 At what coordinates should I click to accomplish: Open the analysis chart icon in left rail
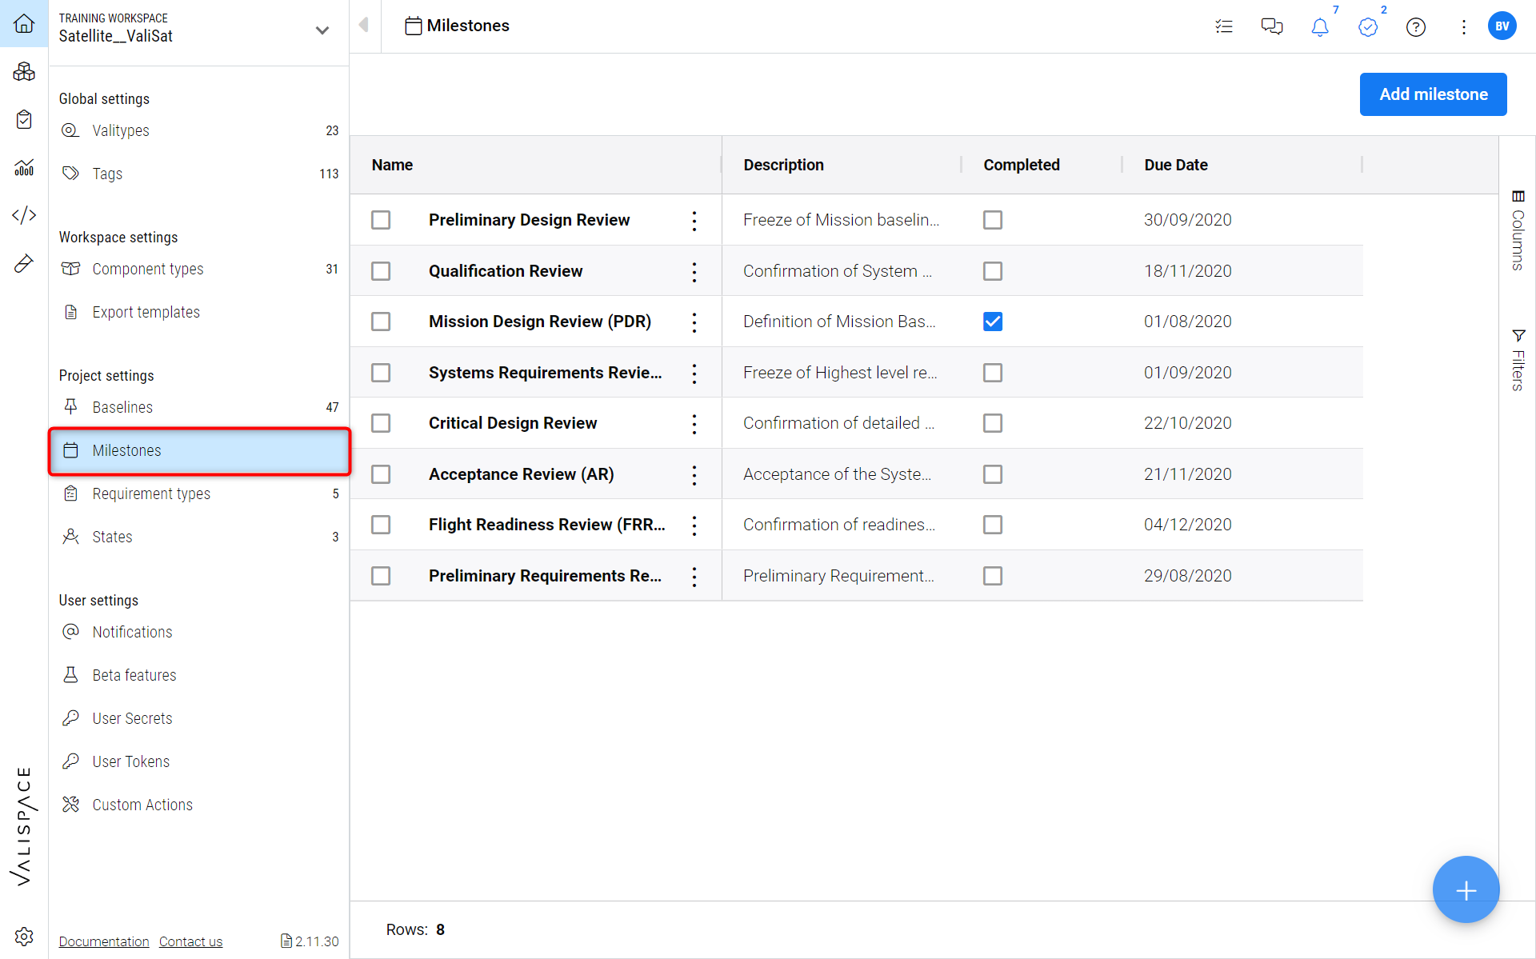click(x=24, y=167)
